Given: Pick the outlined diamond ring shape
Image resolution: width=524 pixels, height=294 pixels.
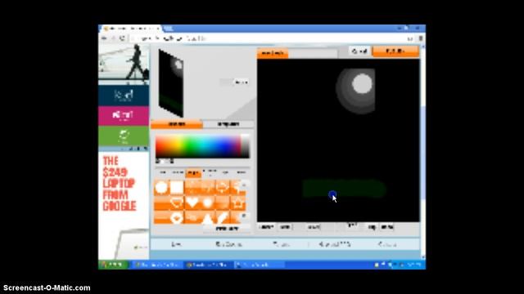Looking at the screenshot, I should (x=177, y=218).
